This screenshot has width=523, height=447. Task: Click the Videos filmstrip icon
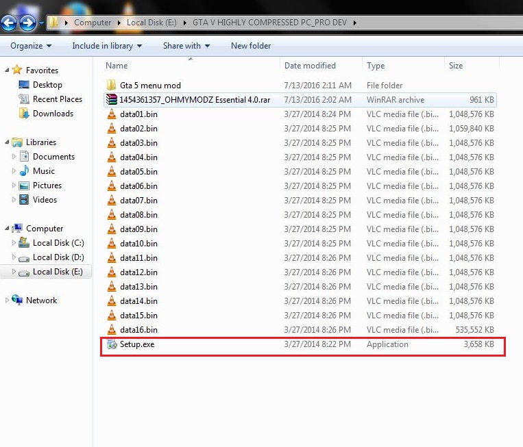[24, 199]
